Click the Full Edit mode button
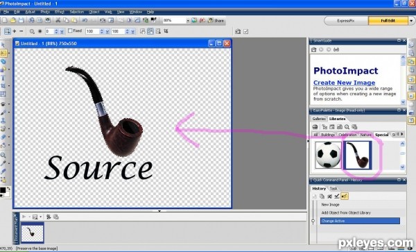 (x=388, y=21)
